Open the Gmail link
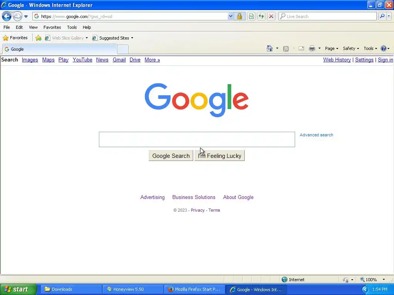The image size is (394, 295). 119,60
